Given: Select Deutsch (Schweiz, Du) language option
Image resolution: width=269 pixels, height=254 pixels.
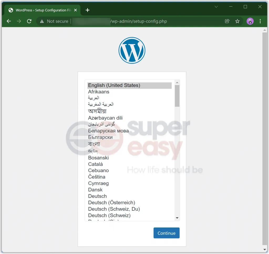Looking at the screenshot, I should pos(130,209).
